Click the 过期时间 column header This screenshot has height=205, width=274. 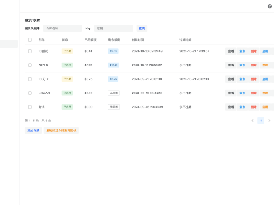(185, 40)
